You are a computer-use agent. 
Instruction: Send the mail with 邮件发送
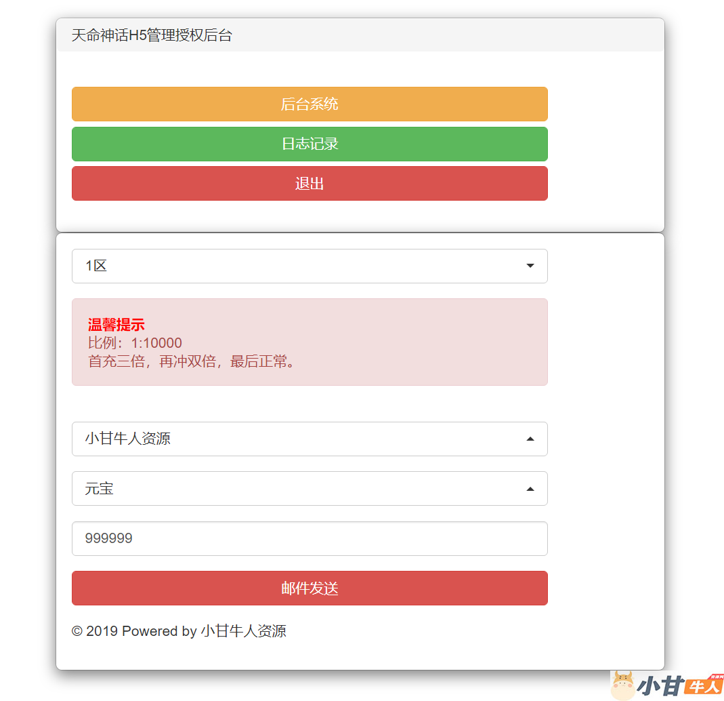point(310,588)
